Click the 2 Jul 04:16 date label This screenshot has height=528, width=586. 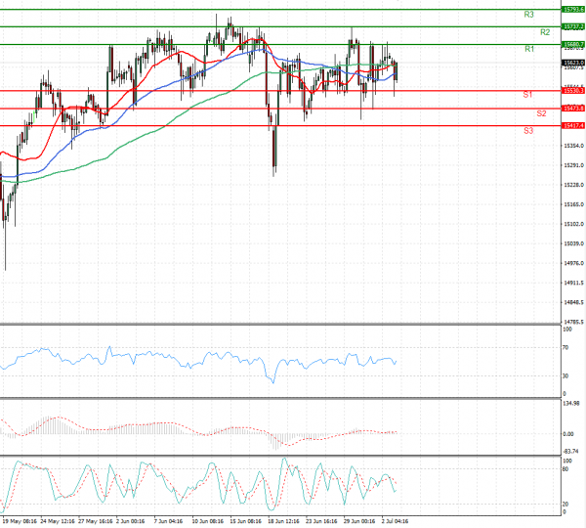click(x=395, y=521)
